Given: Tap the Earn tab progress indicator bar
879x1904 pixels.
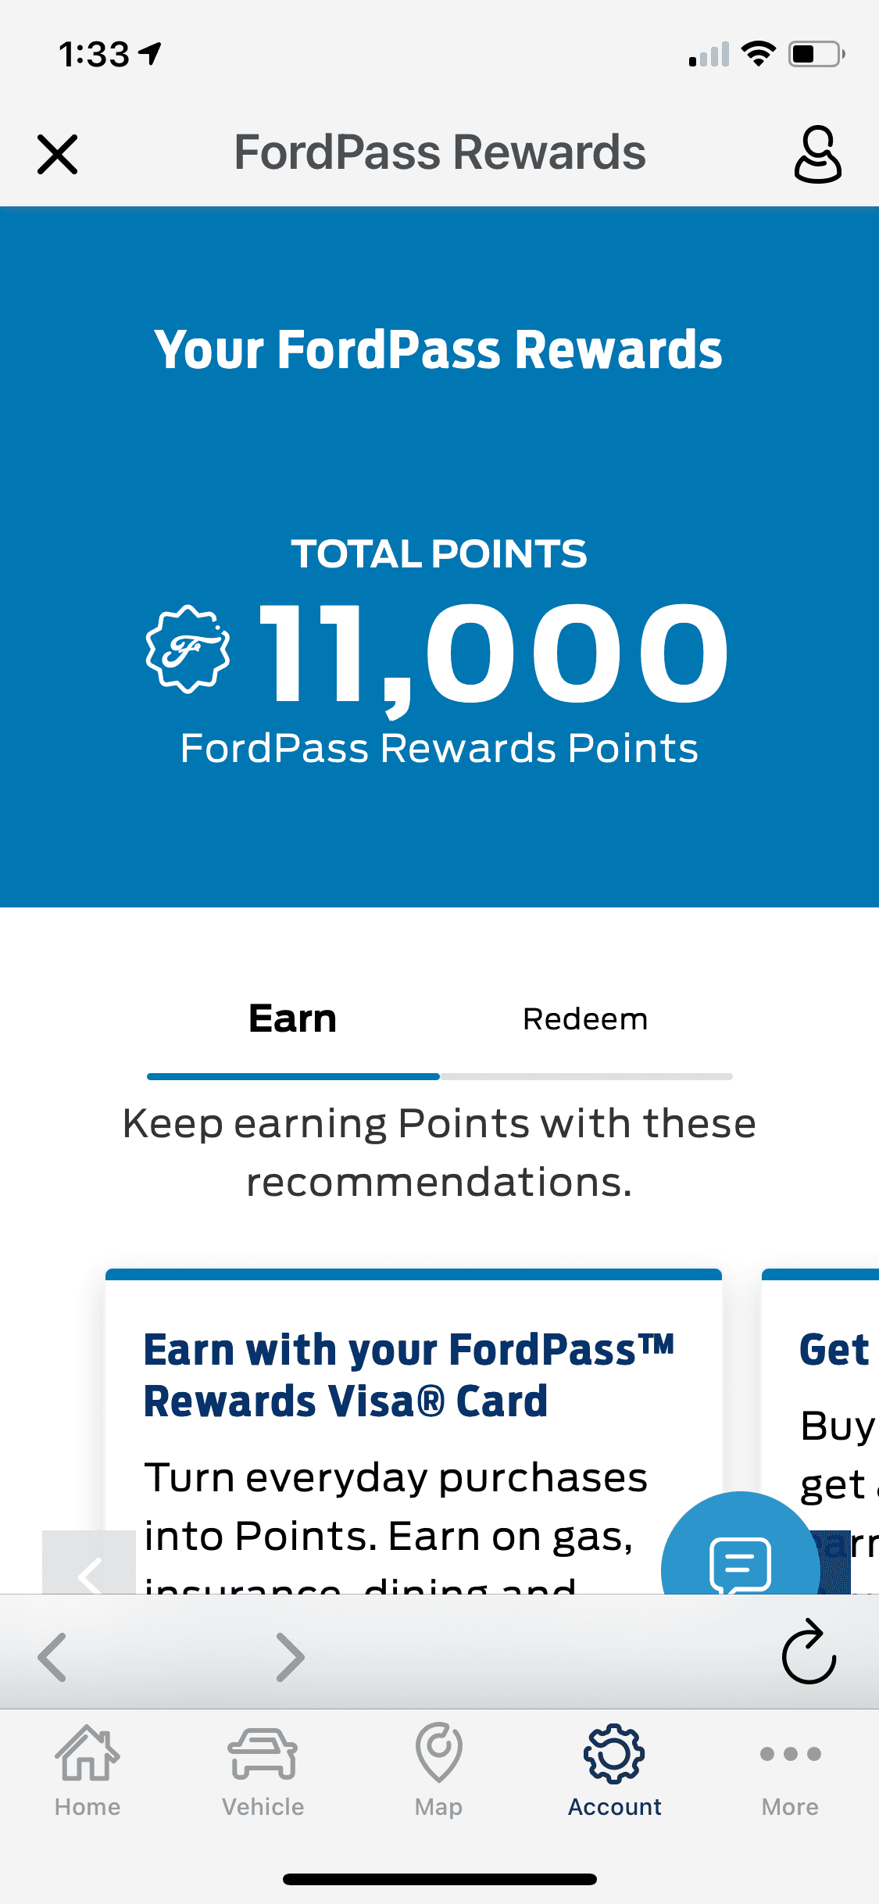Looking at the screenshot, I should coord(292,1076).
